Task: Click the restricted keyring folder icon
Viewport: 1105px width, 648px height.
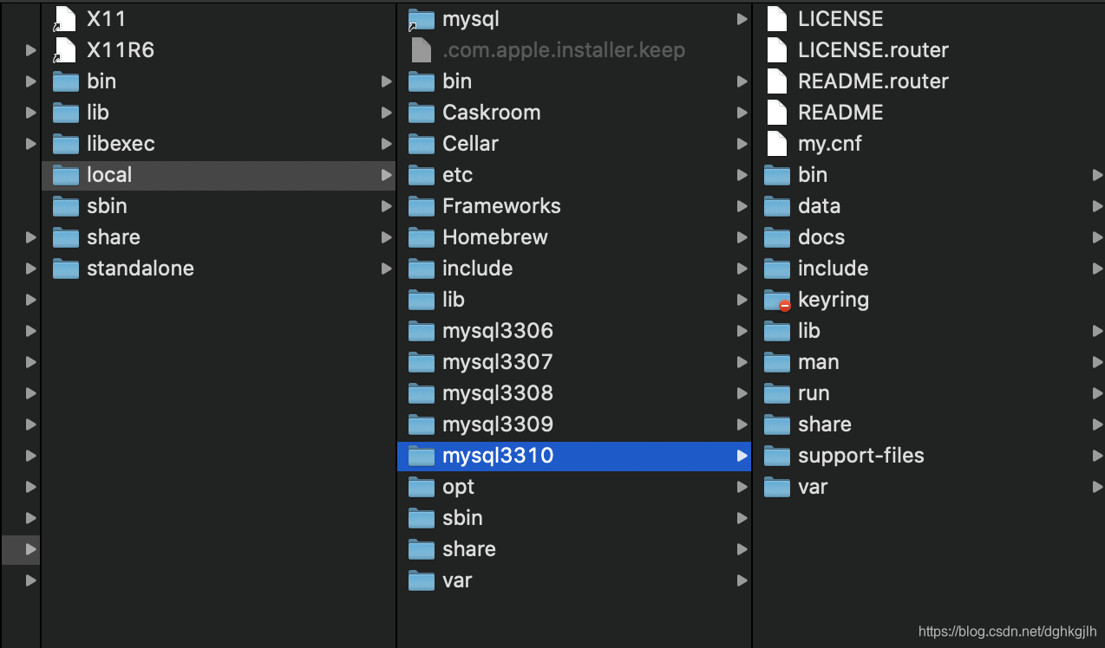Action: click(x=777, y=300)
